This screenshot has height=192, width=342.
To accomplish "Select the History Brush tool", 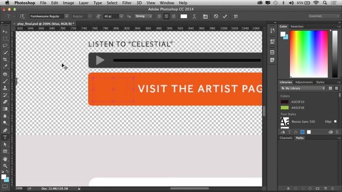I will coord(5,95).
